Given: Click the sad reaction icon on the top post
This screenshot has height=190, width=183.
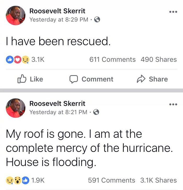Looking at the screenshot, I should click(x=25, y=60).
